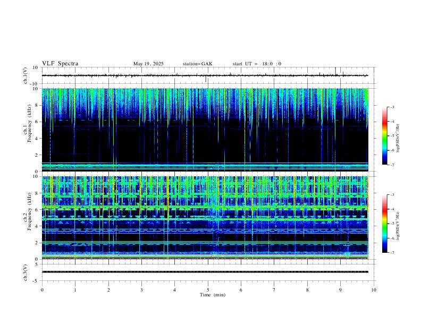Screen dimensions: 421x325
Task: Click the time axis tick label "1"
Action: click(75, 290)
